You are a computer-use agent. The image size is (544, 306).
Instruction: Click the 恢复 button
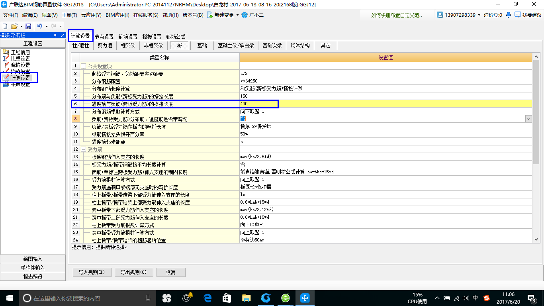click(171, 272)
